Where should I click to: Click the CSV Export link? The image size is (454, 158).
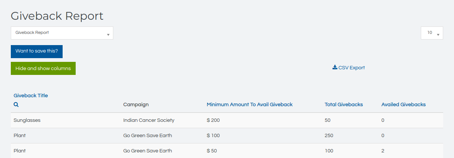click(x=351, y=68)
